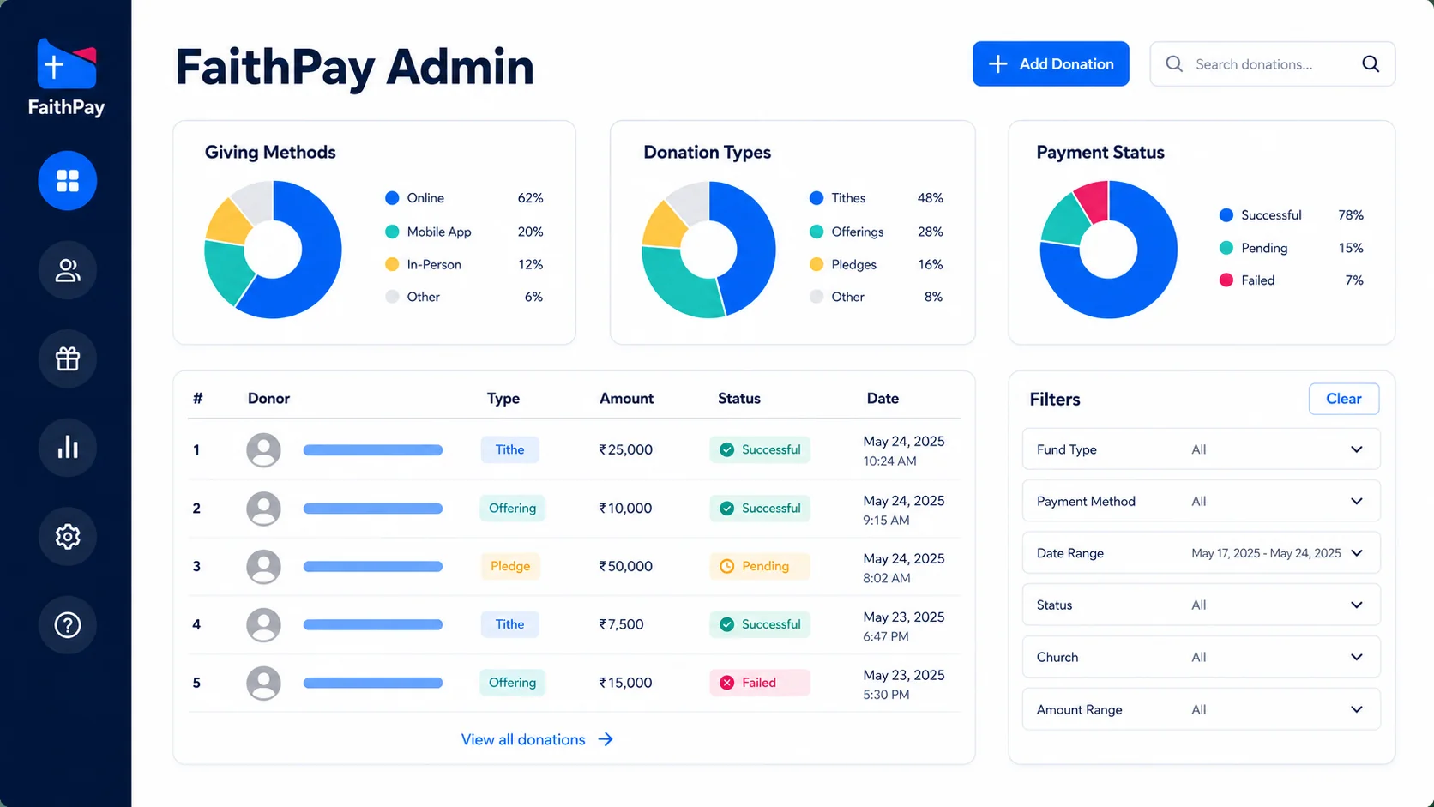Click the arrow beside View all donations
The width and height of the screenshot is (1434, 807).
(x=606, y=739)
